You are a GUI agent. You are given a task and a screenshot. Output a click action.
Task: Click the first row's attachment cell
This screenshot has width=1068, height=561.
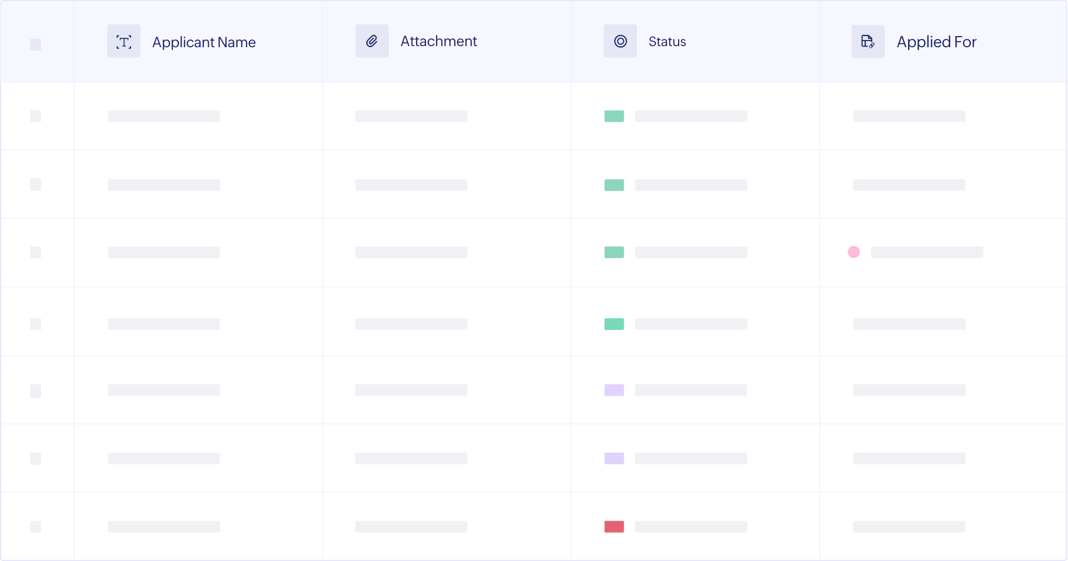coord(411,116)
